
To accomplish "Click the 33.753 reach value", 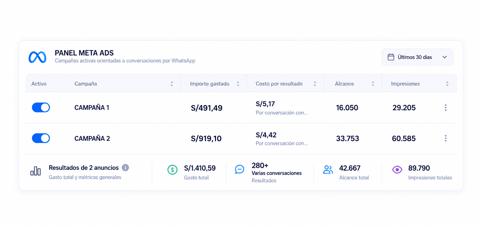I will coord(348,138).
